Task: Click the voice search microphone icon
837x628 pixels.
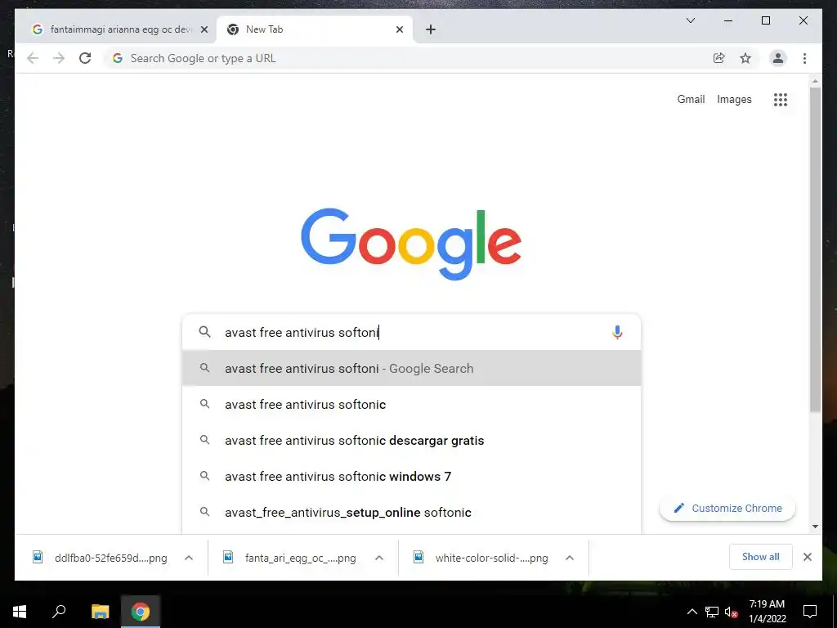Action: pos(617,332)
